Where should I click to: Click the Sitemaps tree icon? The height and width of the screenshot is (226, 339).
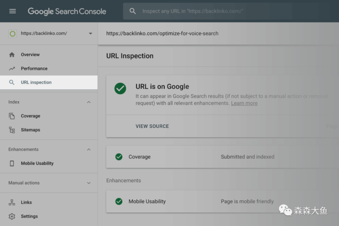tap(12, 130)
